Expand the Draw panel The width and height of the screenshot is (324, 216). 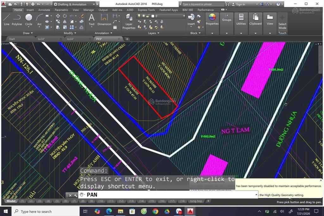tap(28, 33)
